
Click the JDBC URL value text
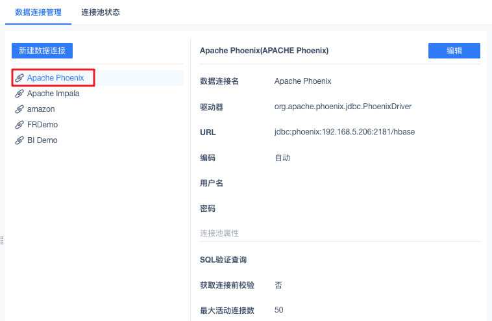click(x=345, y=132)
